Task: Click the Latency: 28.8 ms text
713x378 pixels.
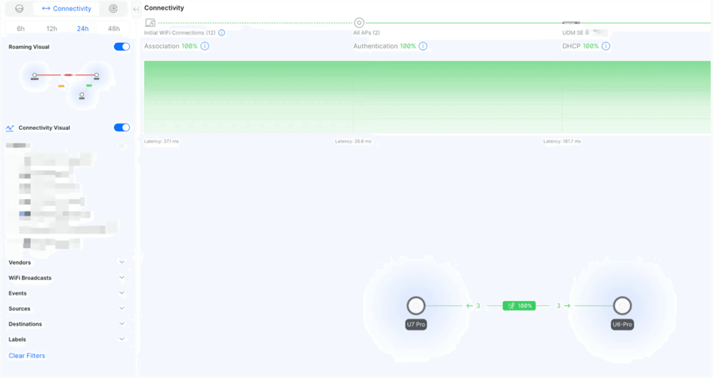Action: click(353, 142)
